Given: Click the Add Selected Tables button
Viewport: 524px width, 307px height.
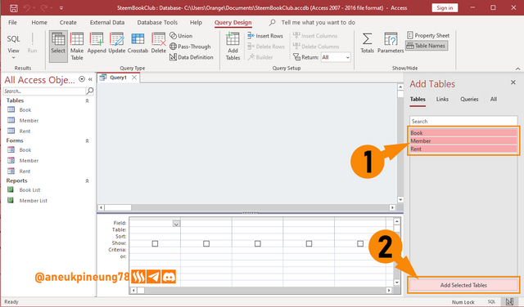Looking at the screenshot, I should point(463,285).
